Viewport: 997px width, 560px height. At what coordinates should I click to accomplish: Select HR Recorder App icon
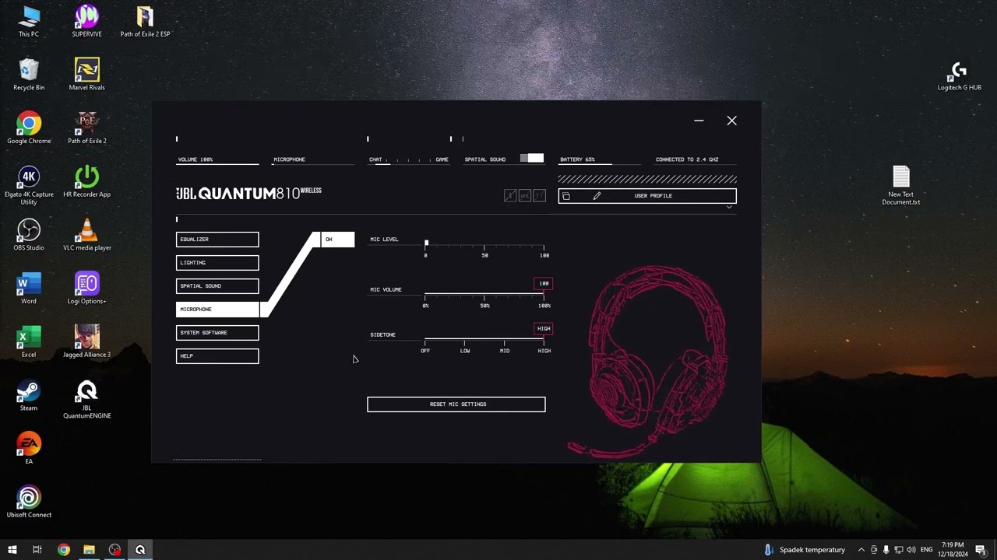pyautogui.click(x=87, y=182)
